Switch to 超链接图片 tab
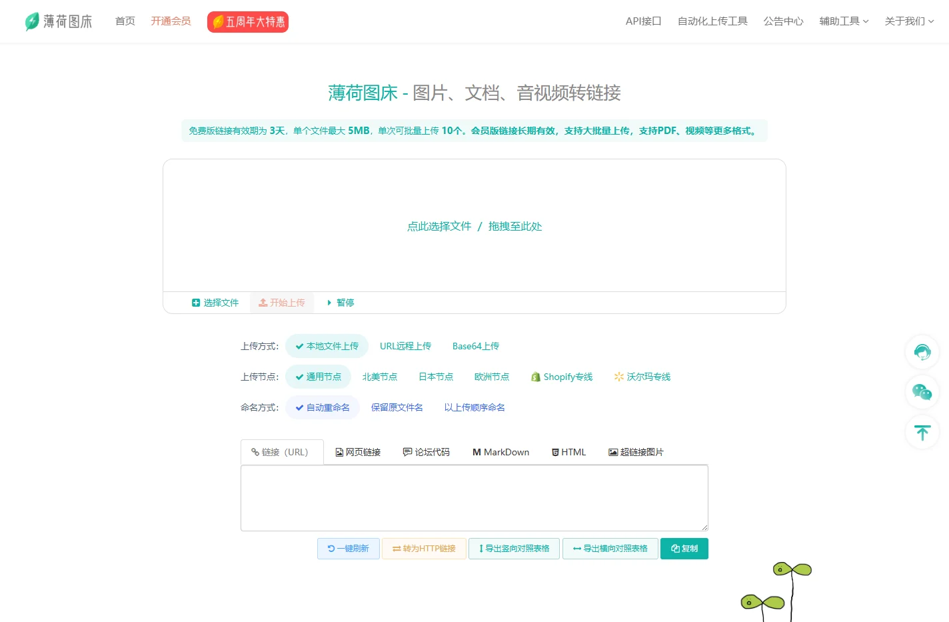 [x=636, y=452]
